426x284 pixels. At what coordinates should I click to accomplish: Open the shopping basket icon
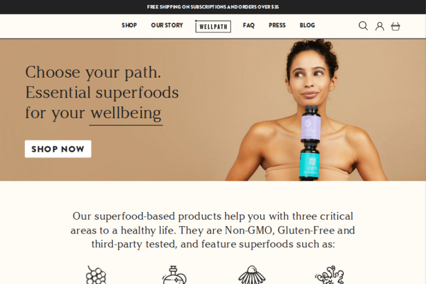[x=395, y=27]
